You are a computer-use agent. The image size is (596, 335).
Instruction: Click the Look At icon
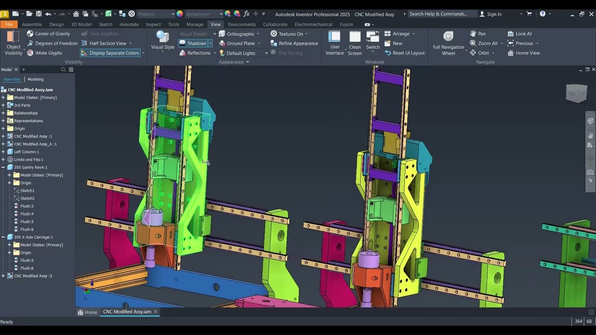point(511,34)
